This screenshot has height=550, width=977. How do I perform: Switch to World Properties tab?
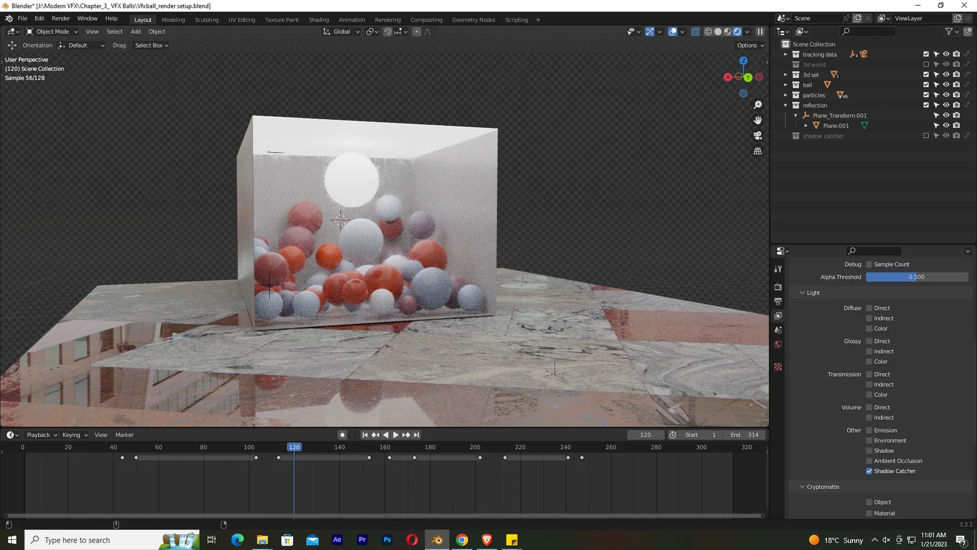click(x=778, y=344)
